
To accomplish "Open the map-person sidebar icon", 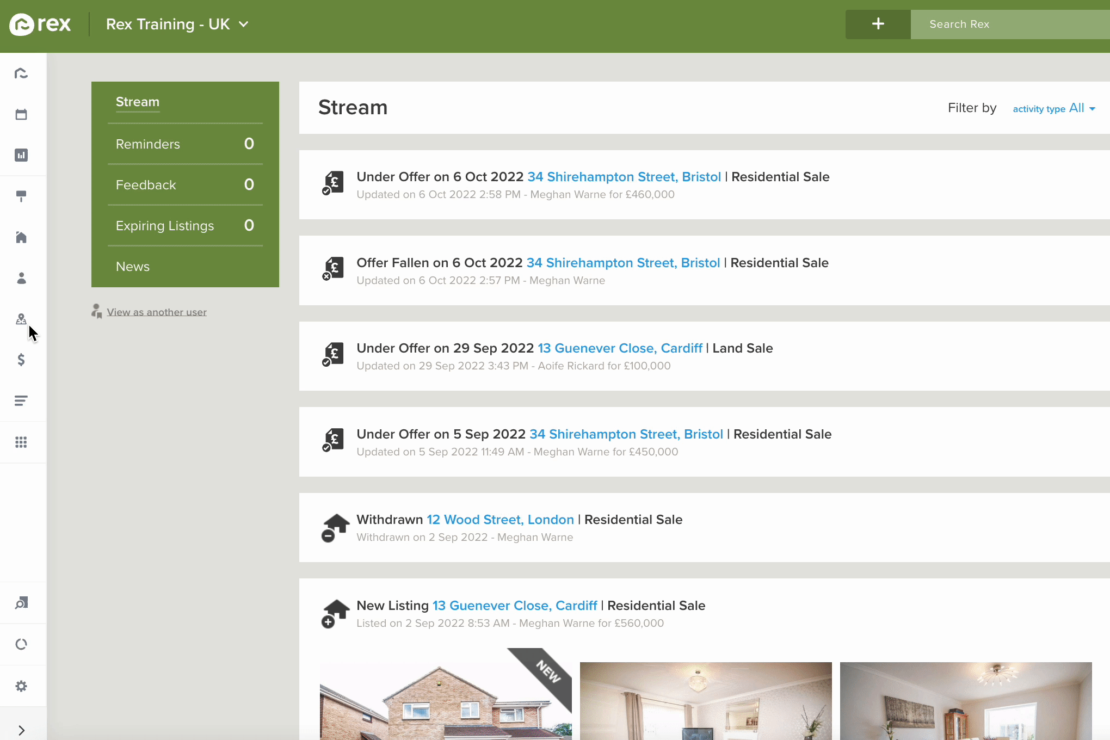I will click(x=21, y=319).
